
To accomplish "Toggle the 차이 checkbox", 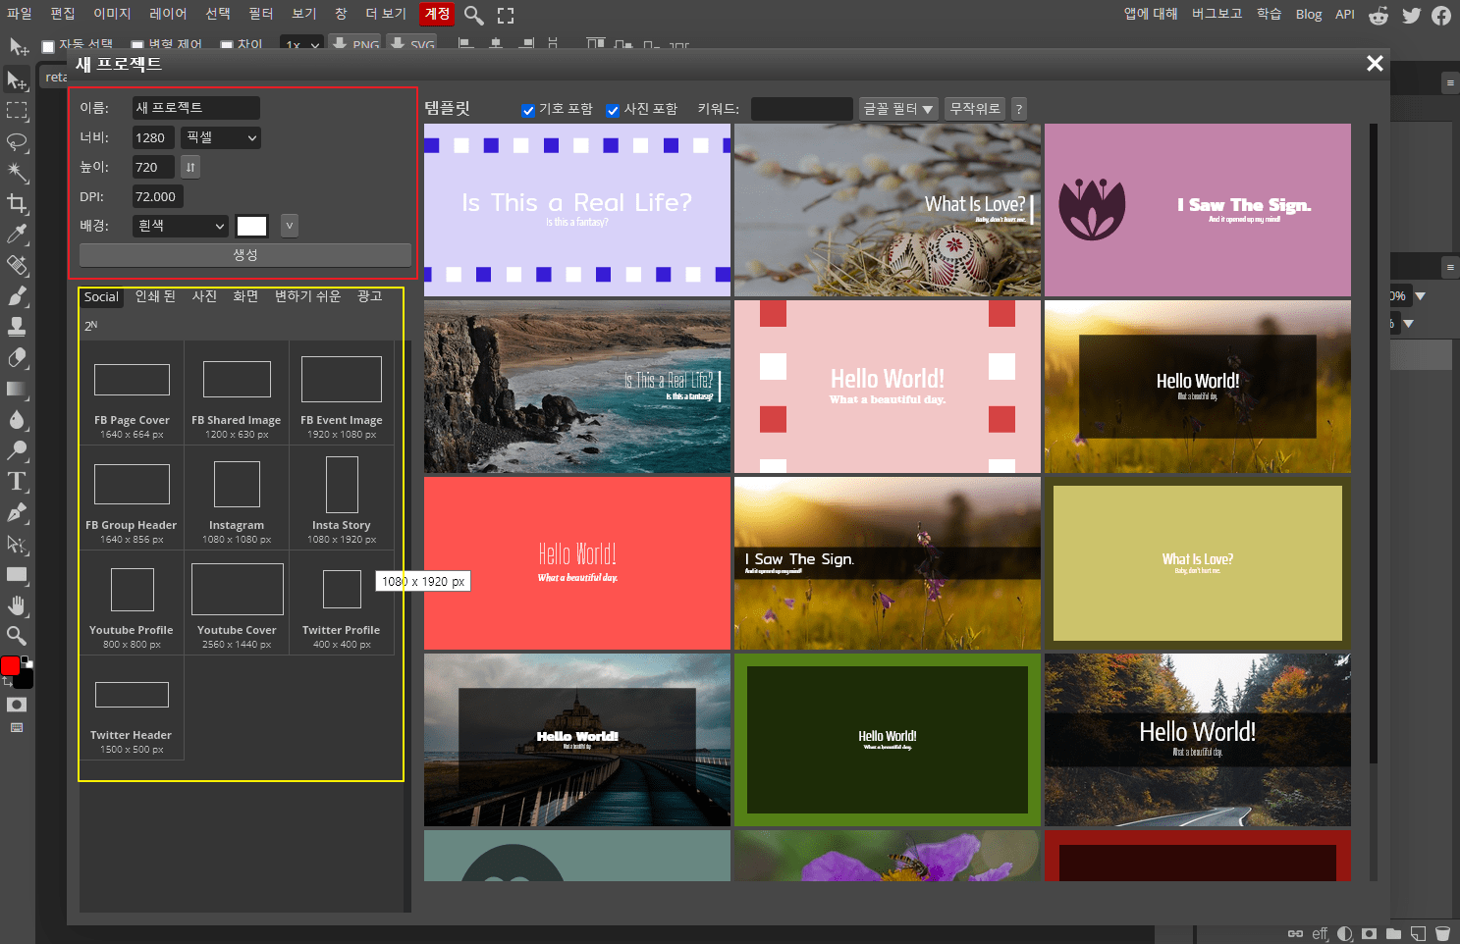I will (227, 46).
